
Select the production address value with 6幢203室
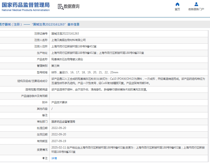(x=98, y=53)
